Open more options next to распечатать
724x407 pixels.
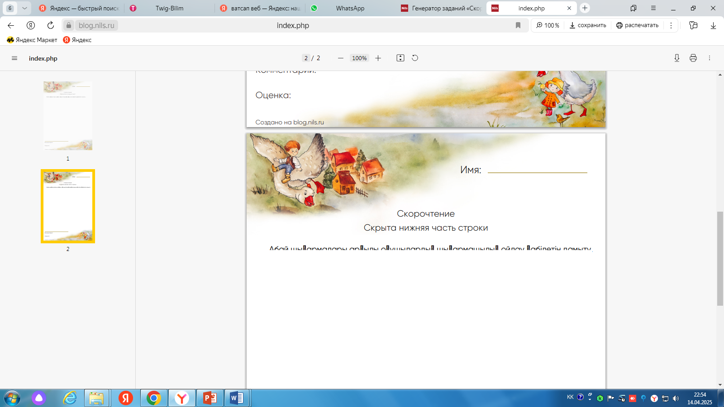click(671, 25)
